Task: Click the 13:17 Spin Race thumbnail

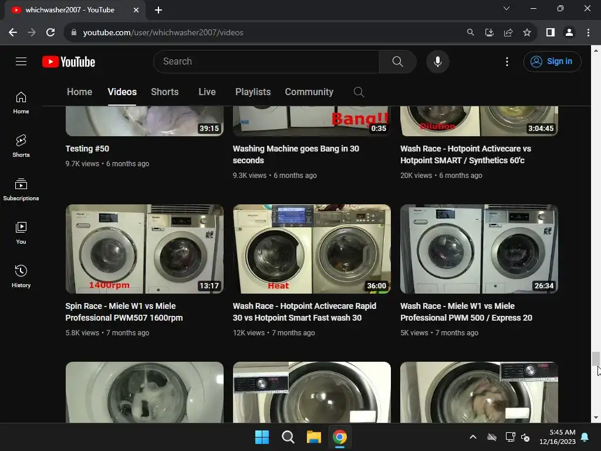Action: [144, 249]
